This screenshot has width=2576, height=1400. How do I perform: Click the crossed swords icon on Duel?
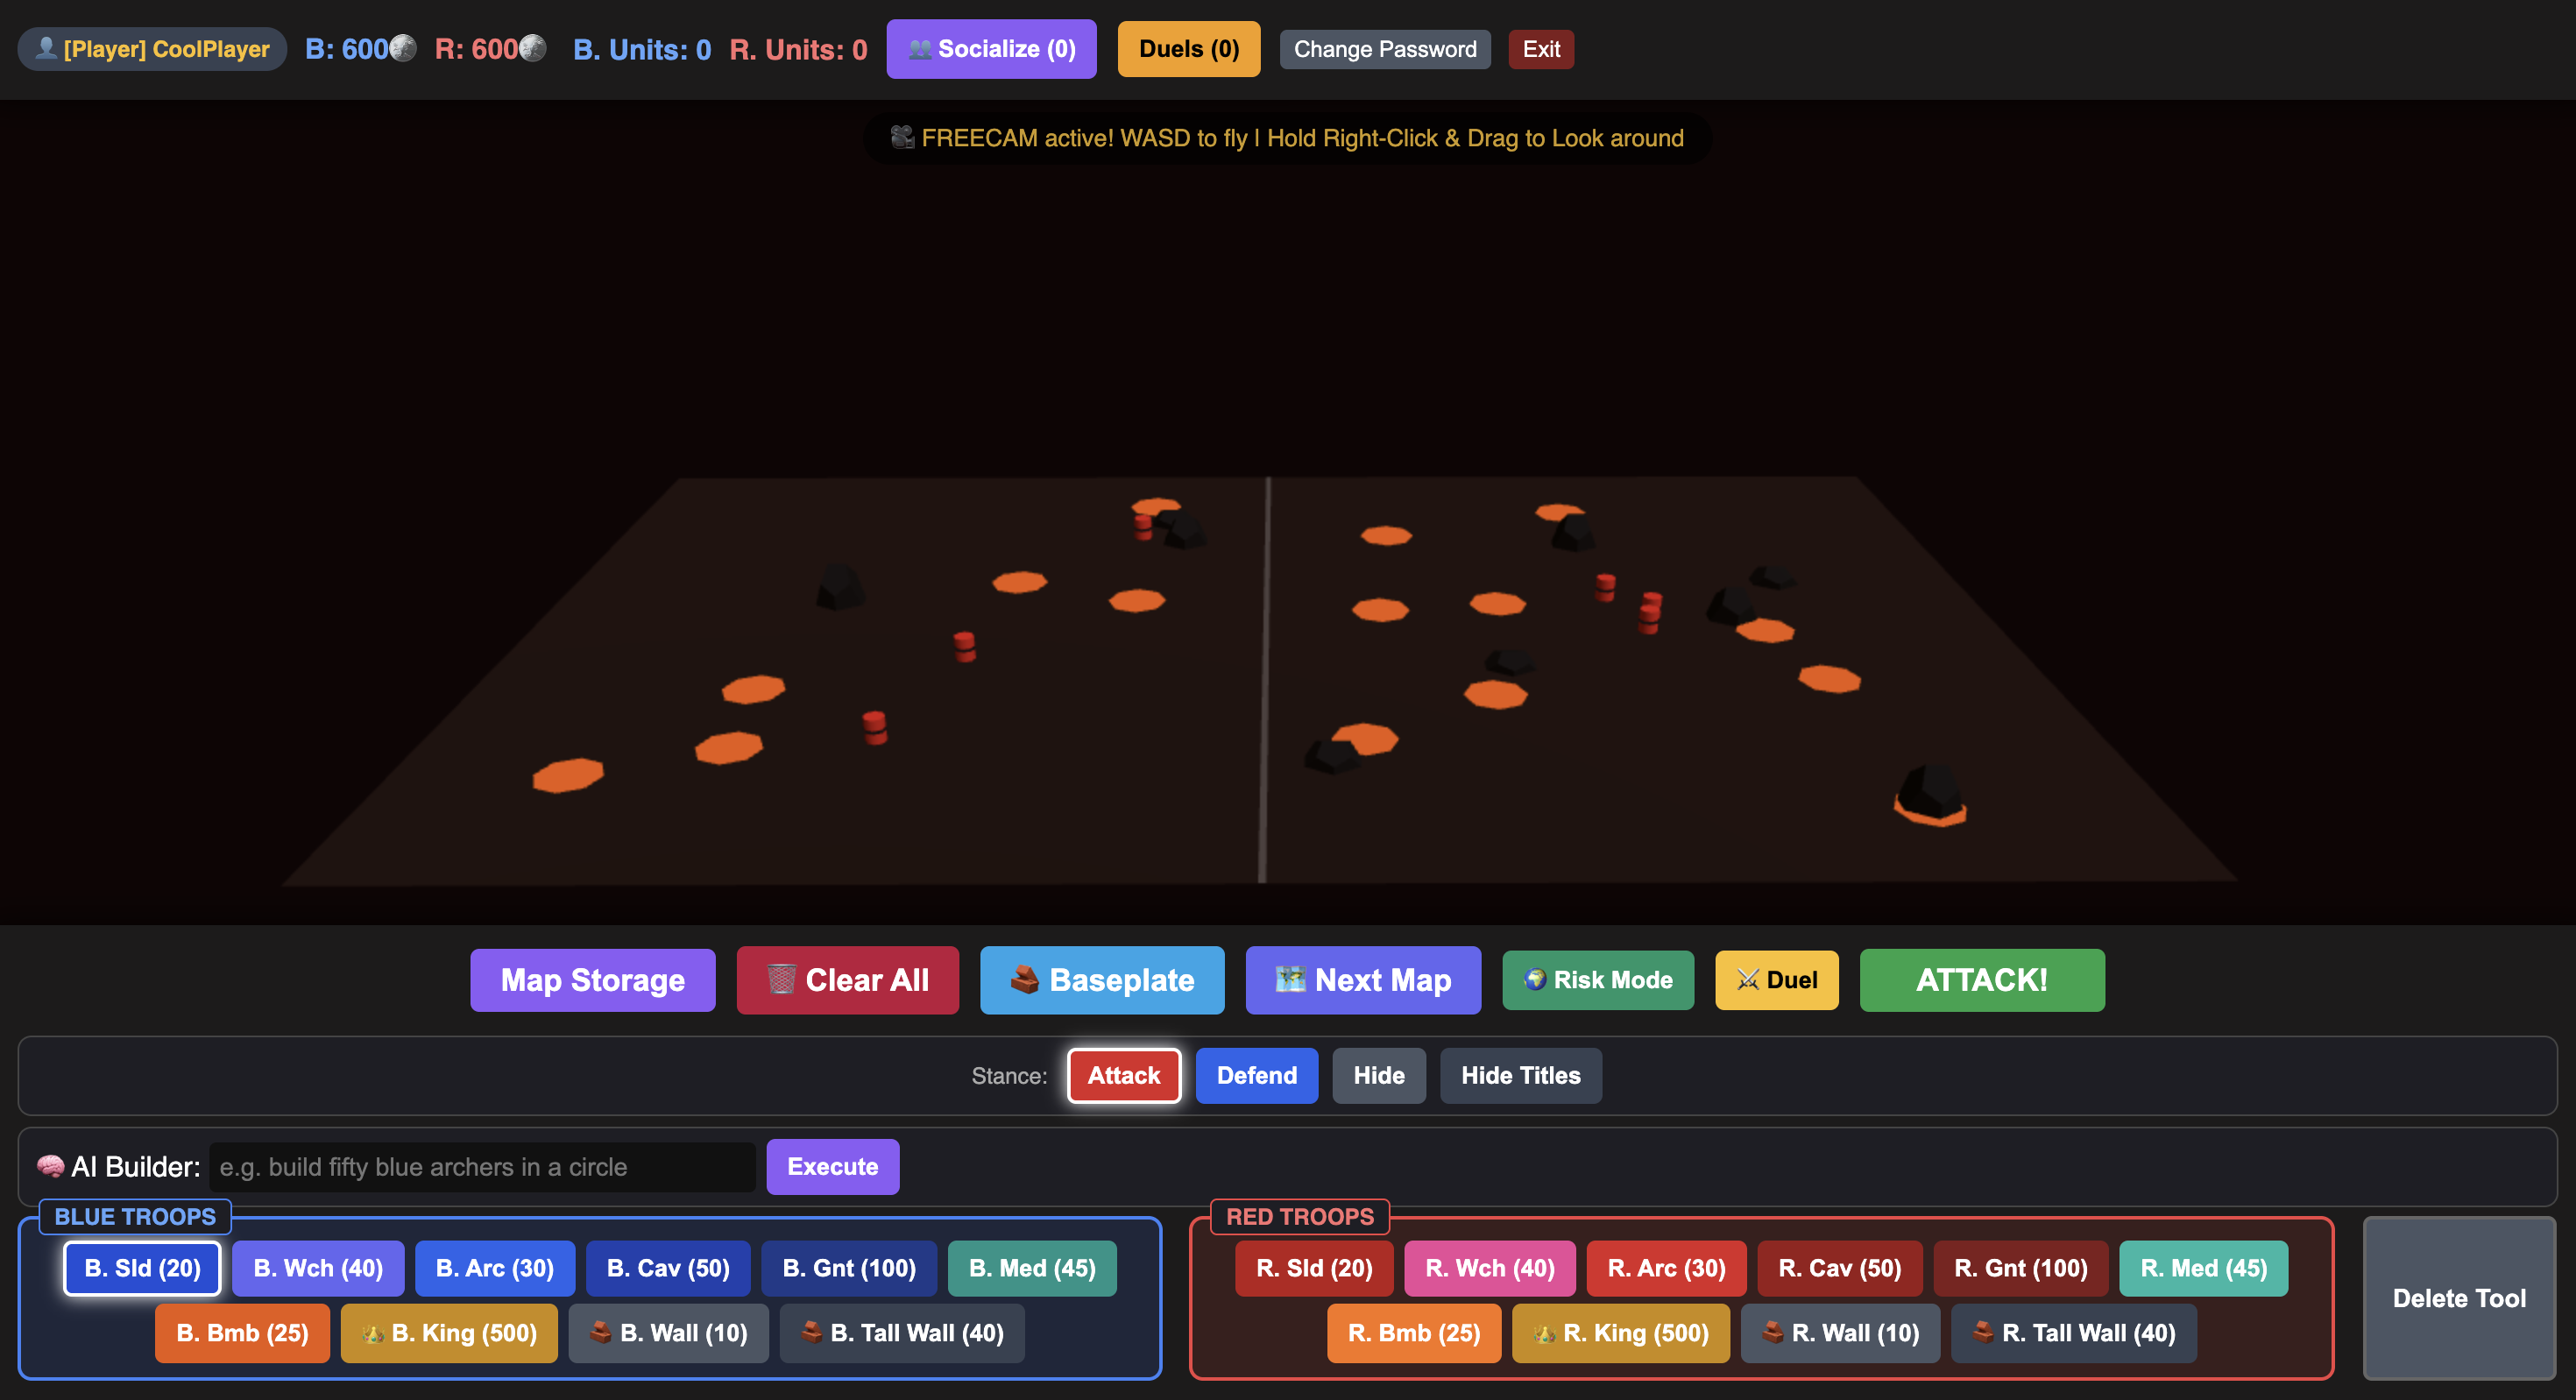pyautogui.click(x=1748, y=979)
